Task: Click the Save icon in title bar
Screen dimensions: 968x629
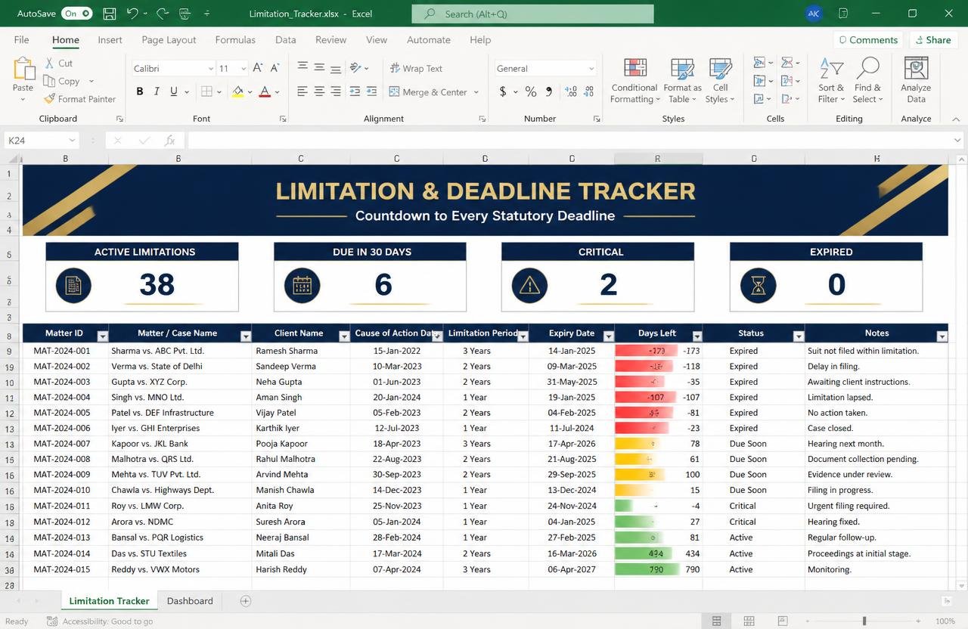Action: (x=109, y=14)
